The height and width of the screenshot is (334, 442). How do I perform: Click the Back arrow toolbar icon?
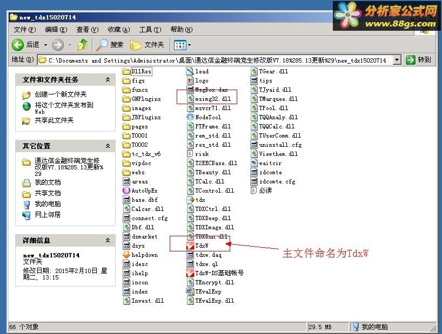(x=18, y=45)
